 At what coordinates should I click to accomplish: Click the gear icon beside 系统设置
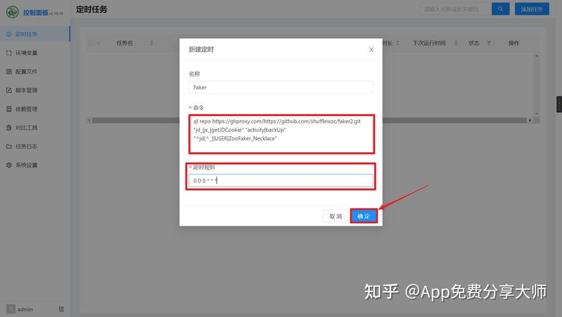point(9,165)
